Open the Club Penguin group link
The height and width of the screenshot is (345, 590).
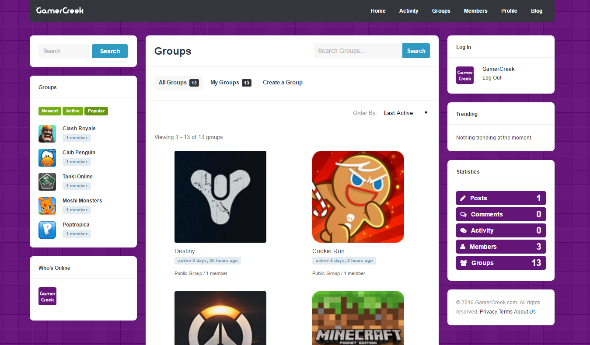79,153
